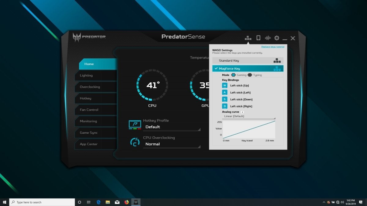Click the CPU Overclocking icon
The image size is (367, 206).
[135, 142]
